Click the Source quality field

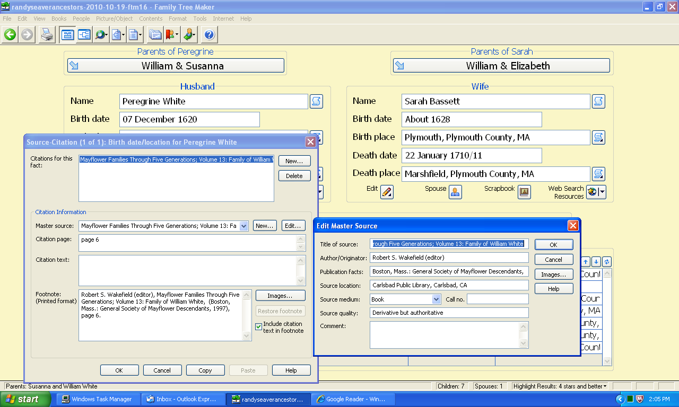449,313
